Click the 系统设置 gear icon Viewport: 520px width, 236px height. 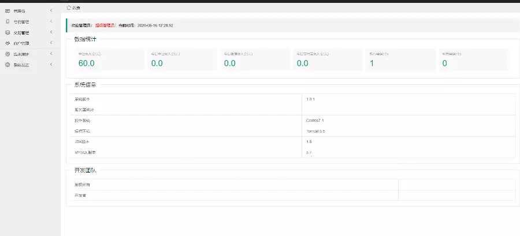click(x=8, y=65)
